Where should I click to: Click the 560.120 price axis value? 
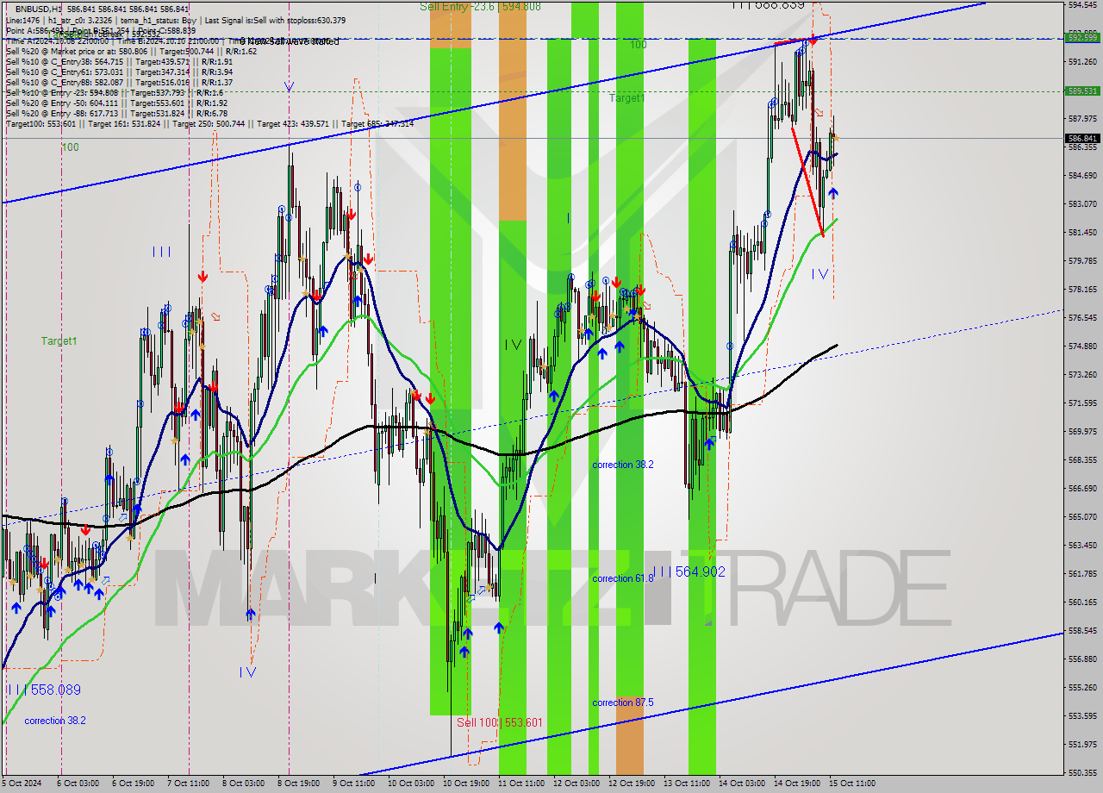click(x=1082, y=603)
